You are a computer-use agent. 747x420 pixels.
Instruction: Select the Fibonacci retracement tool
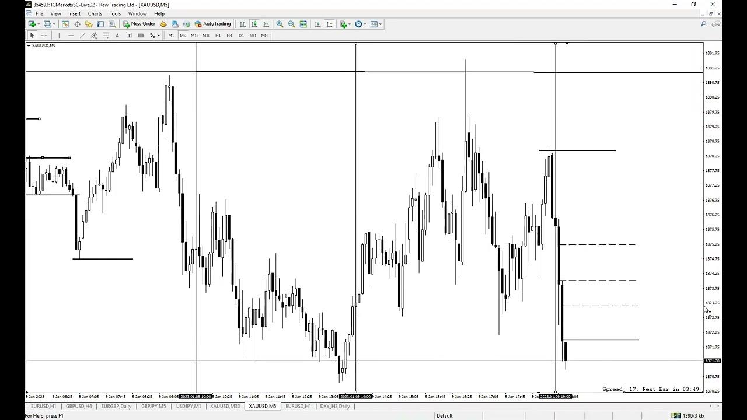click(x=106, y=36)
